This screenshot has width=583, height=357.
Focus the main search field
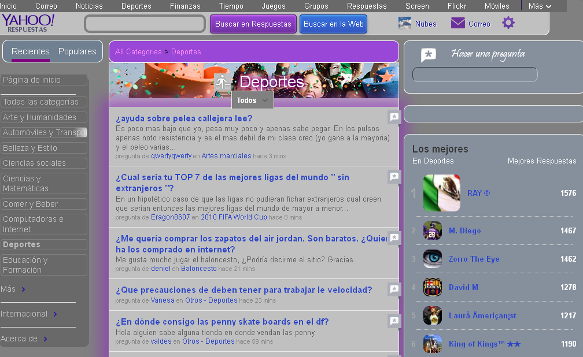tap(145, 24)
